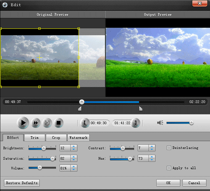The height and width of the screenshot is (191, 210).
Task: Click the Restore Defaults button
Action: click(x=22, y=183)
